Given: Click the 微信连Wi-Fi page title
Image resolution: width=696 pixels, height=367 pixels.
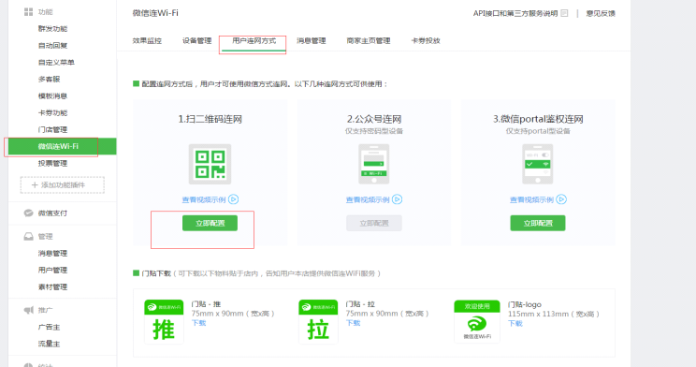Looking at the screenshot, I should [x=155, y=13].
